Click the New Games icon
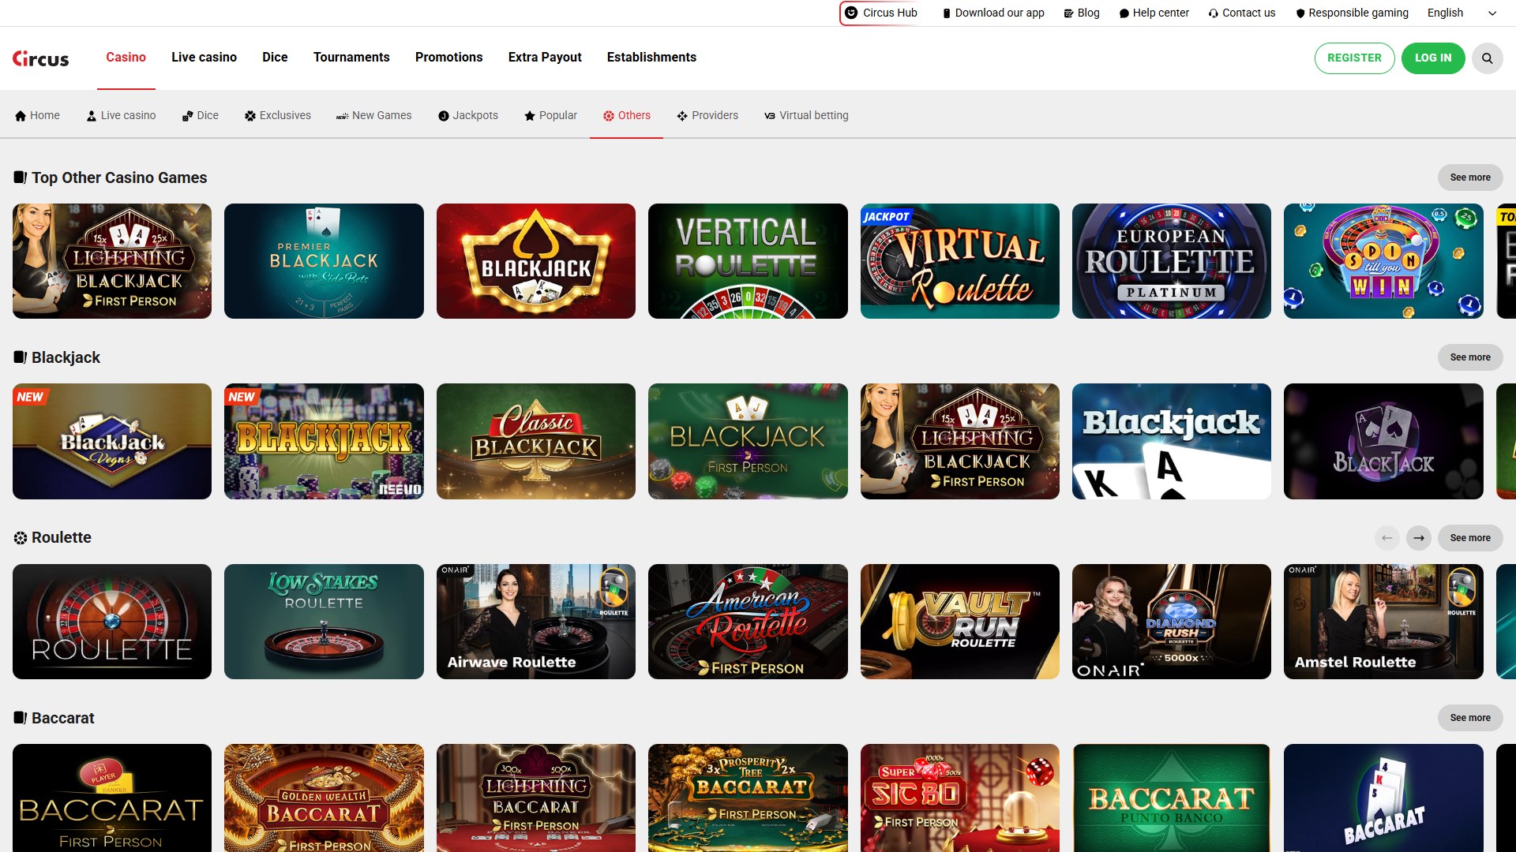Image resolution: width=1516 pixels, height=852 pixels. click(342, 116)
